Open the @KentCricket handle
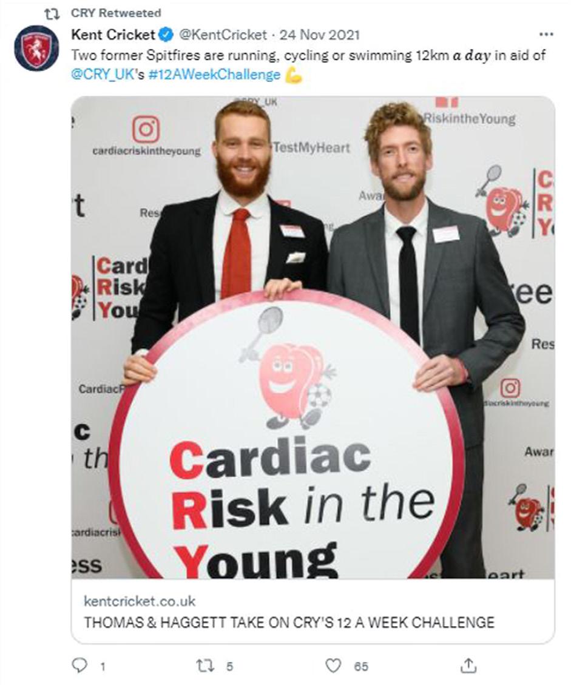571x685 pixels. click(x=223, y=34)
